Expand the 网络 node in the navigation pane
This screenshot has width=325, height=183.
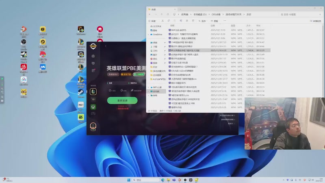[148, 96]
